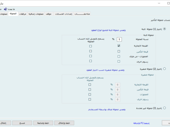The width and height of the screenshot is (170, 127).
Task: Allow editing for fixed 'رسوم اخرى' row
Action: [91, 61]
